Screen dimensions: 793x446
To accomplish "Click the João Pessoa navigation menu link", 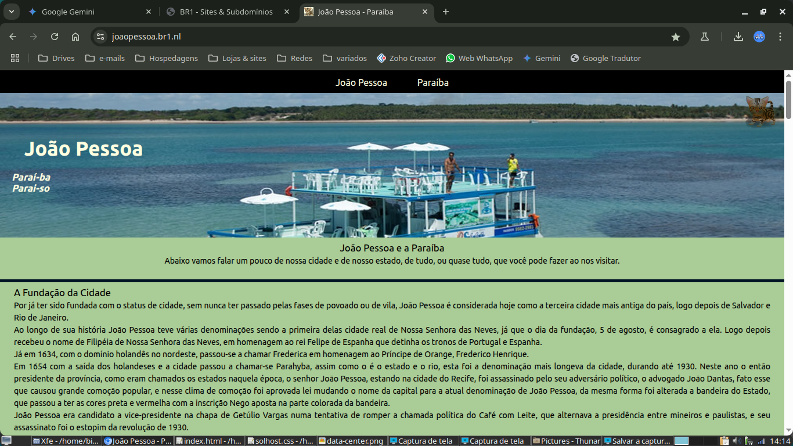I will pyautogui.click(x=361, y=82).
